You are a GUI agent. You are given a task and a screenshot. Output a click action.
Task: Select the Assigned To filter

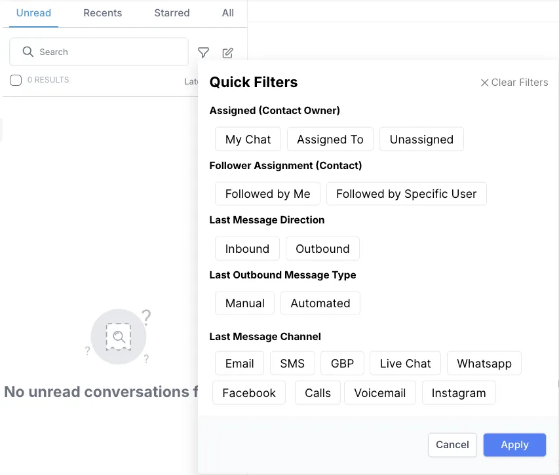pos(330,139)
